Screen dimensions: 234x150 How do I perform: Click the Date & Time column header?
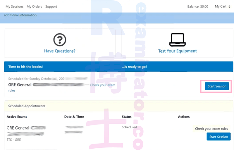click(x=74, y=117)
